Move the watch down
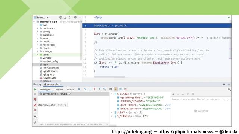 [188, 94]
